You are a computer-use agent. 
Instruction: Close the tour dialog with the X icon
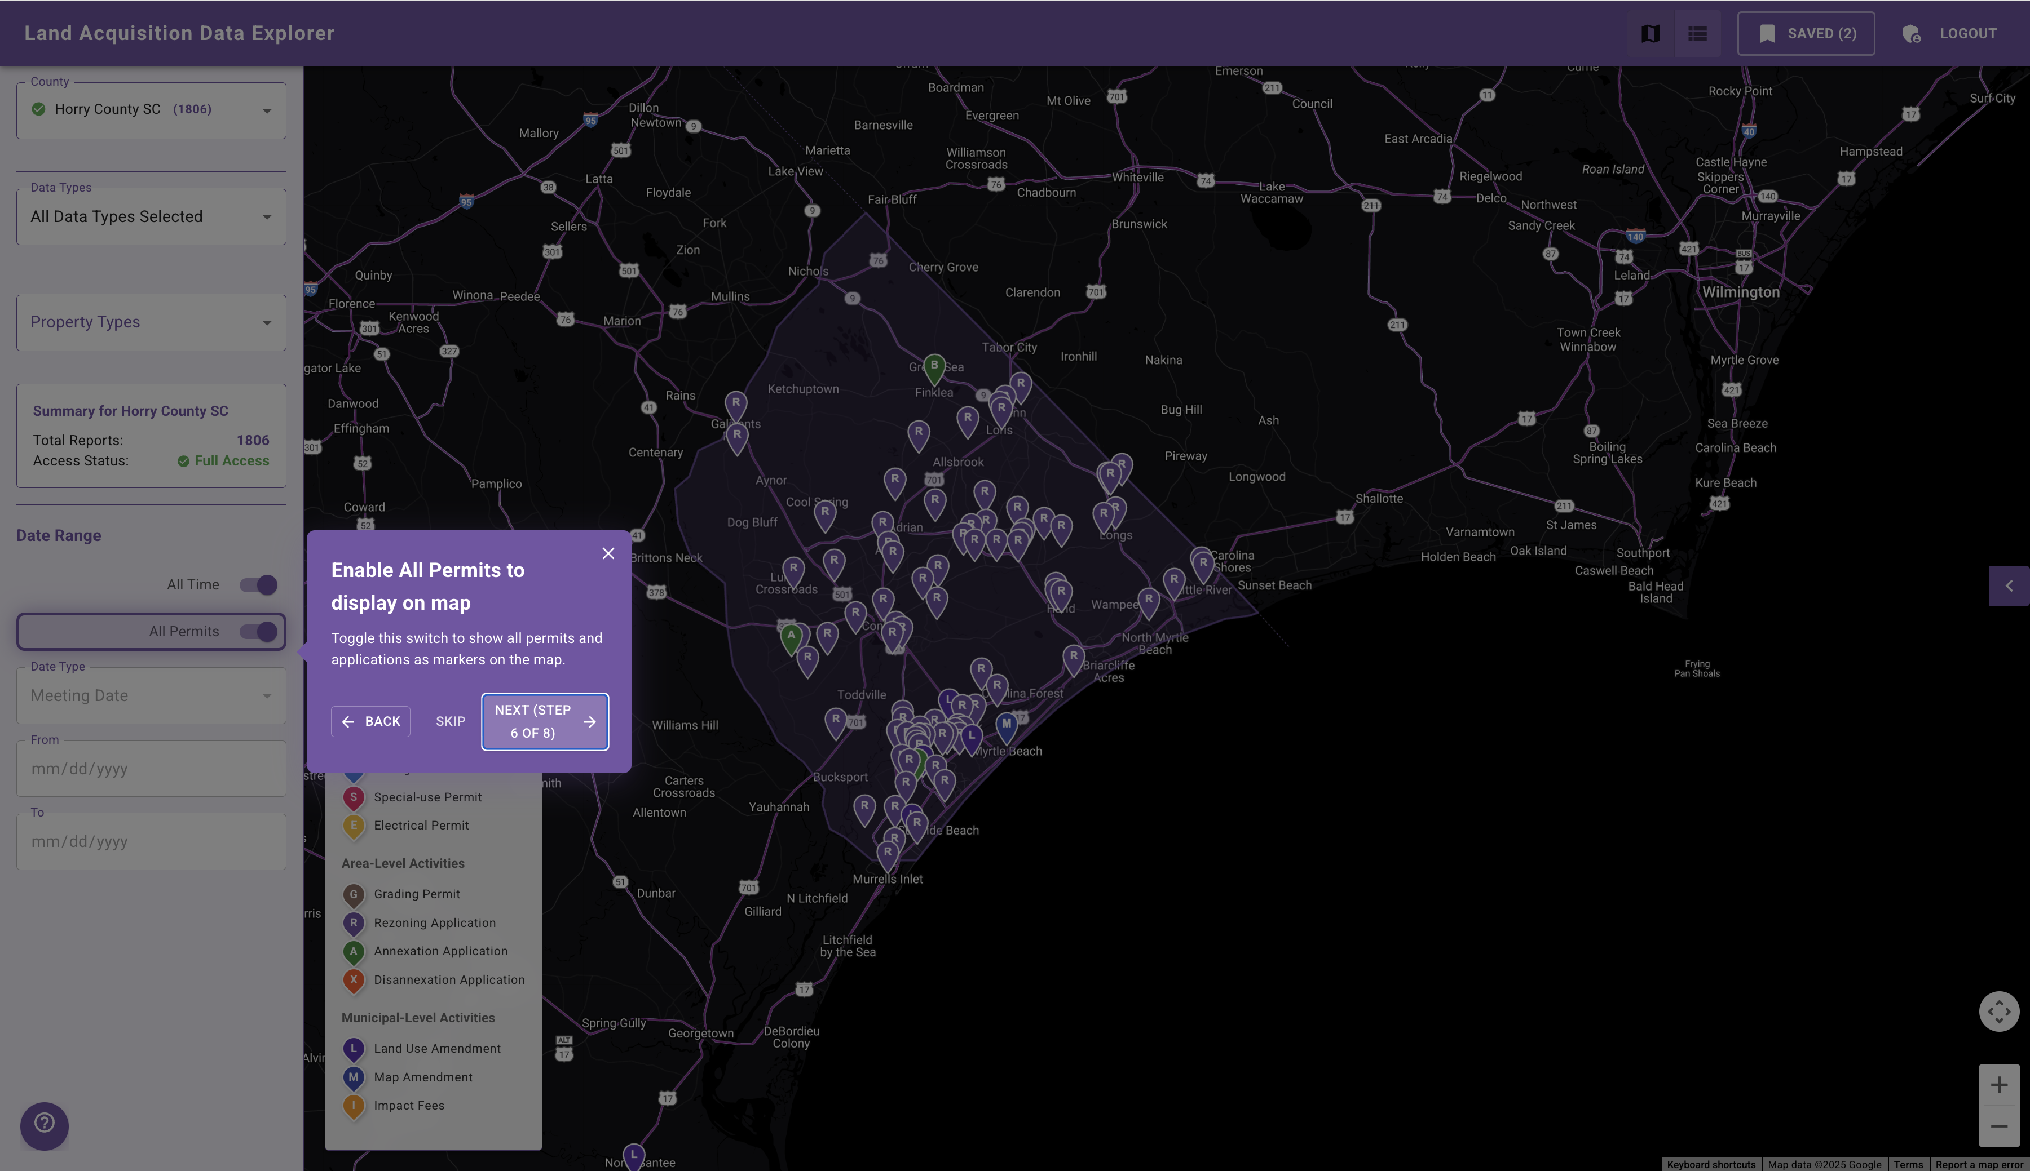point(607,552)
